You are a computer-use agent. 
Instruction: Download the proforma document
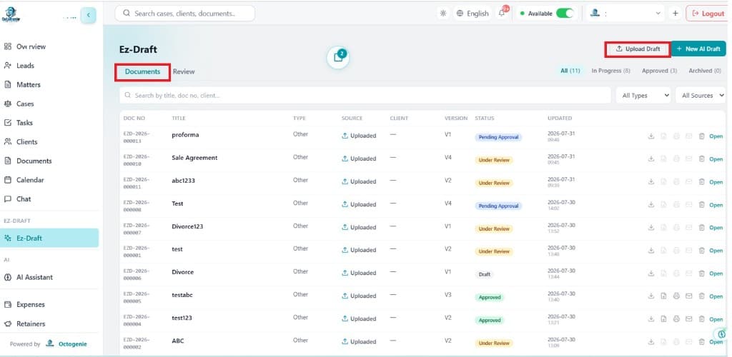click(651, 136)
